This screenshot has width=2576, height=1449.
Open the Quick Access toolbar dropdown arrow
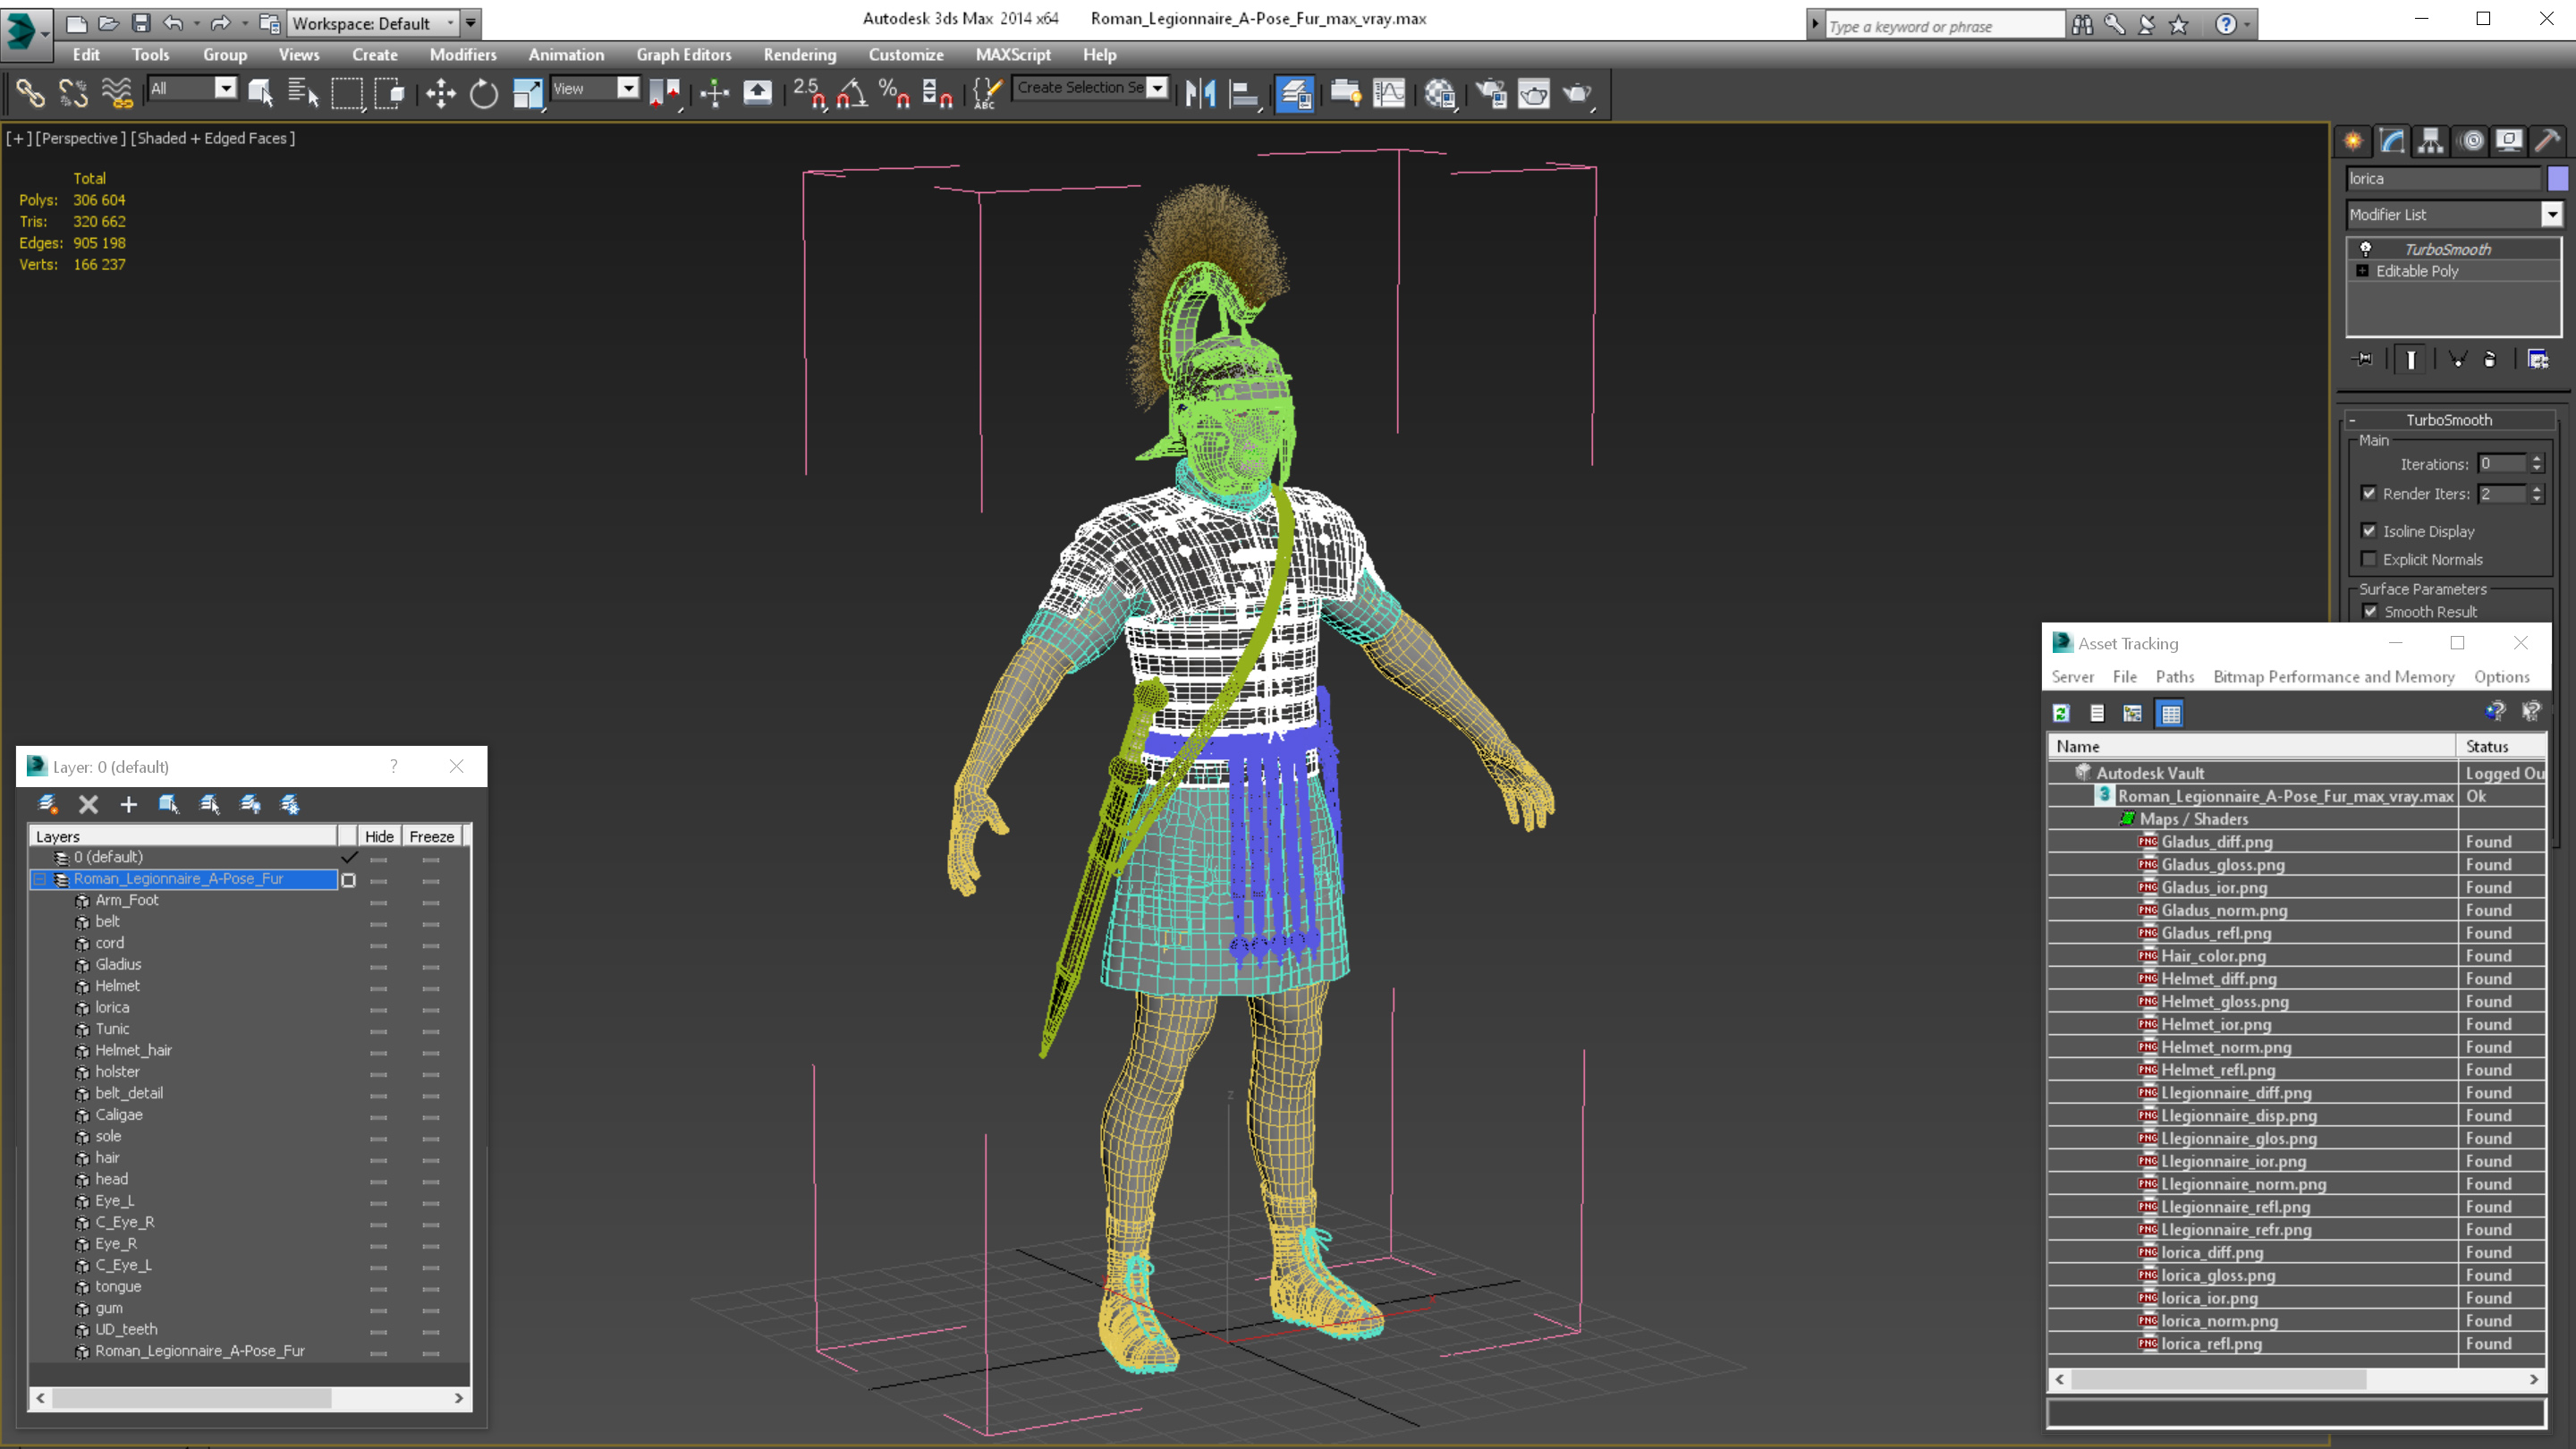(x=471, y=23)
